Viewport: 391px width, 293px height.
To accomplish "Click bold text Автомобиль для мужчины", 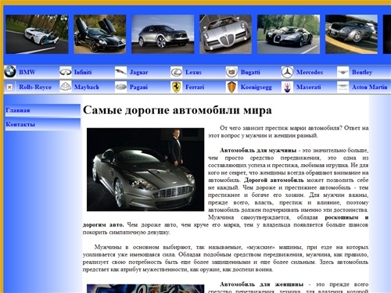I will [258, 150].
